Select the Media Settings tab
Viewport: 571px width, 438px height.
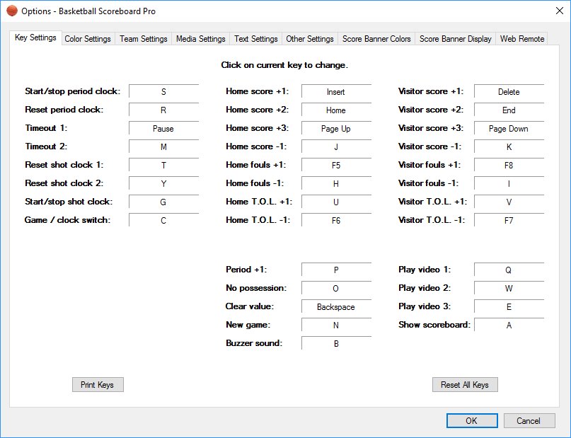200,39
